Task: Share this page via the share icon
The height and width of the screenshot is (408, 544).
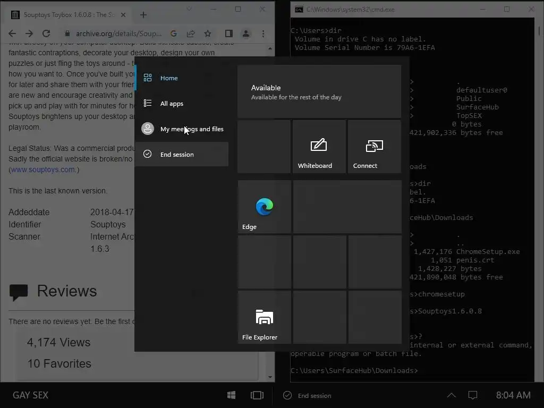Action: pos(191,33)
